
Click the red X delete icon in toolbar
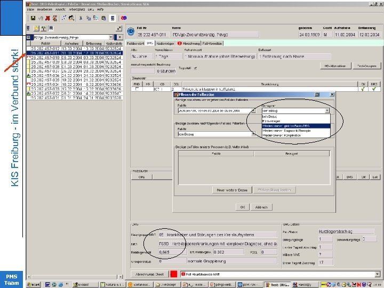[48, 18]
